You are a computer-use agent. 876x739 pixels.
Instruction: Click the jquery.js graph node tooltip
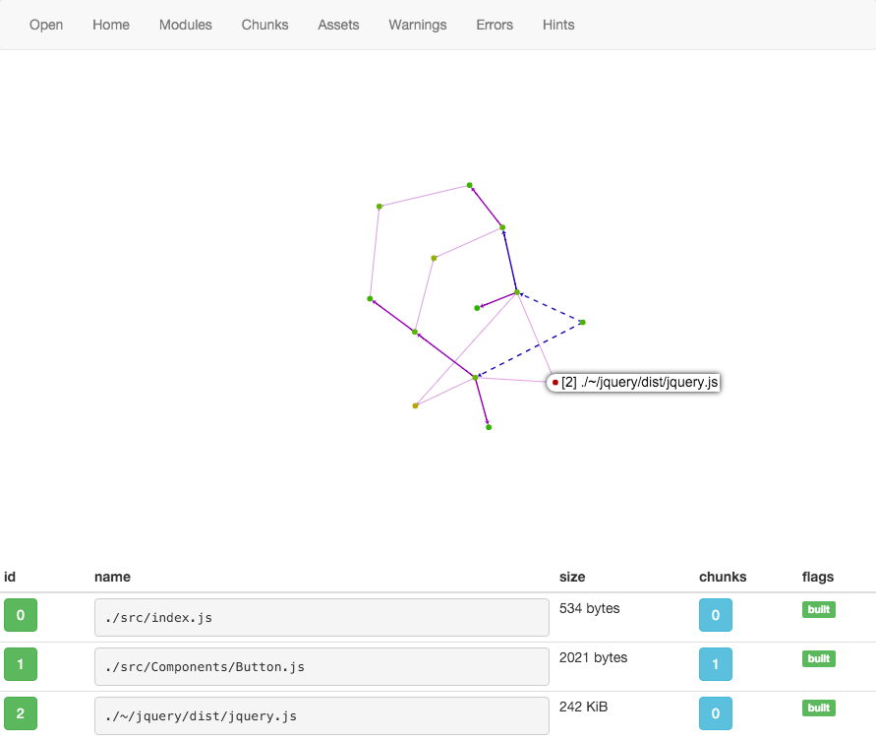coord(634,383)
